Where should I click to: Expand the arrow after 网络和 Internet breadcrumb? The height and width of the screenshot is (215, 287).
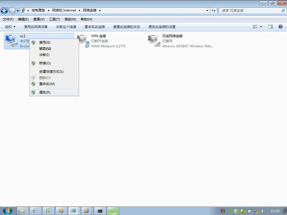79,10
